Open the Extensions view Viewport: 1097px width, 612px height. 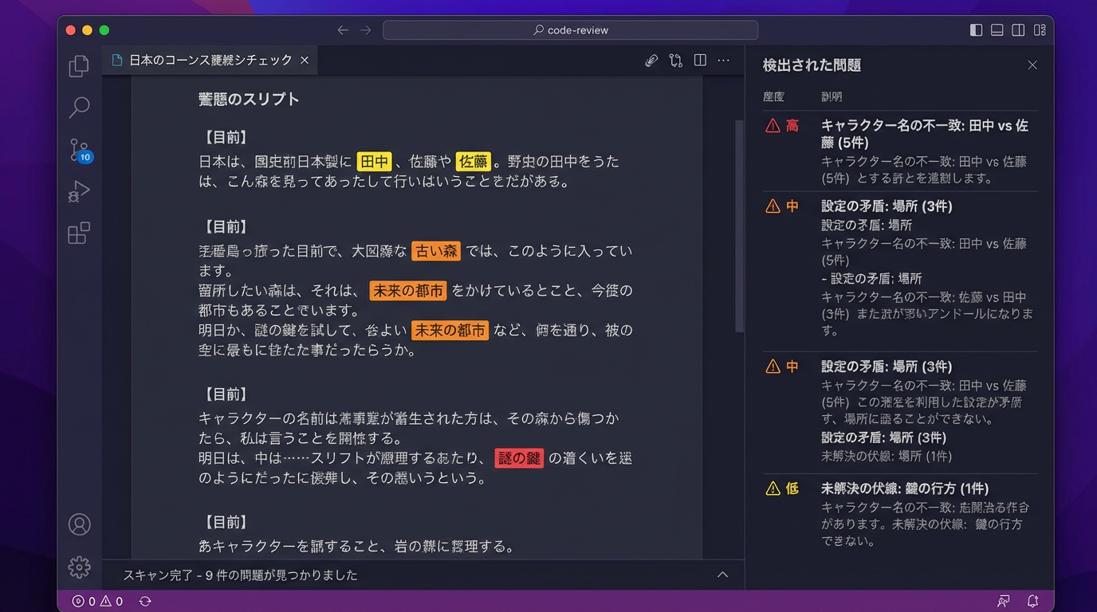[78, 233]
